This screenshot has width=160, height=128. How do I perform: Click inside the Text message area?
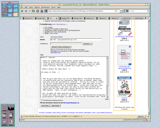(73, 77)
